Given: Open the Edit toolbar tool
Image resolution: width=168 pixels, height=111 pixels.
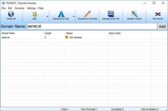Looking at the screenshot, I should pyautogui.click(x=35, y=16).
